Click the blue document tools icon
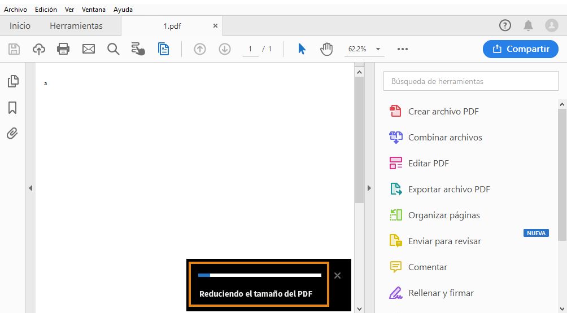The width and height of the screenshot is (567, 313). [163, 49]
